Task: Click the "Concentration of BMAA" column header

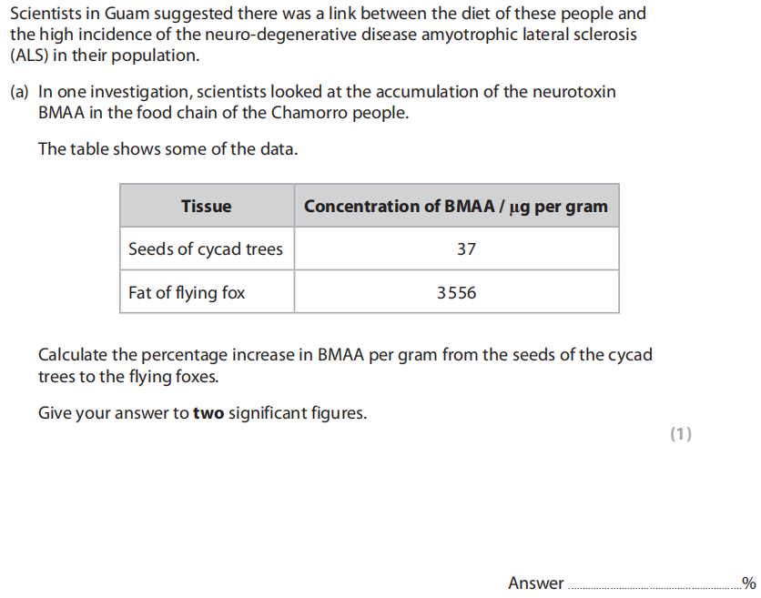Action: point(456,206)
